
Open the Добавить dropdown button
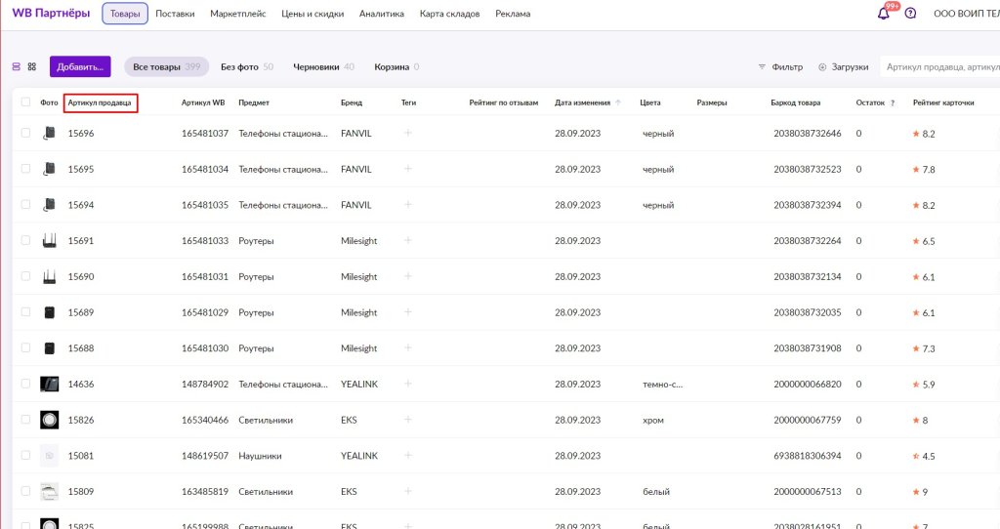80,67
